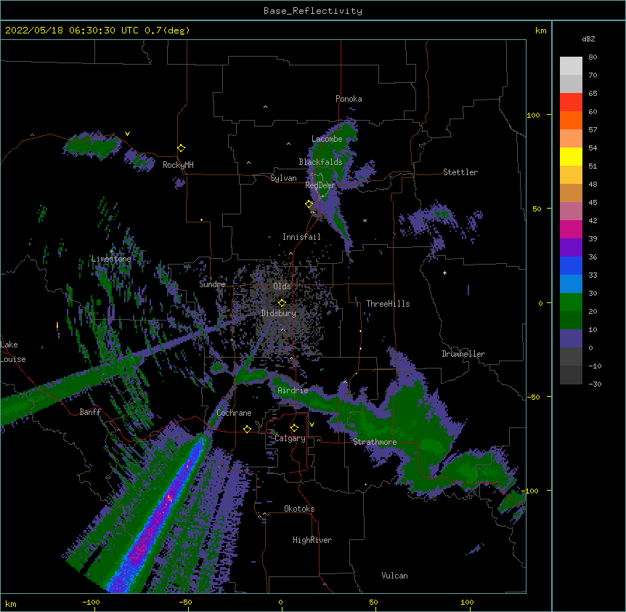Click the HighRiver map label
Image resolution: width=626 pixels, height=612 pixels.
tap(312, 540)
